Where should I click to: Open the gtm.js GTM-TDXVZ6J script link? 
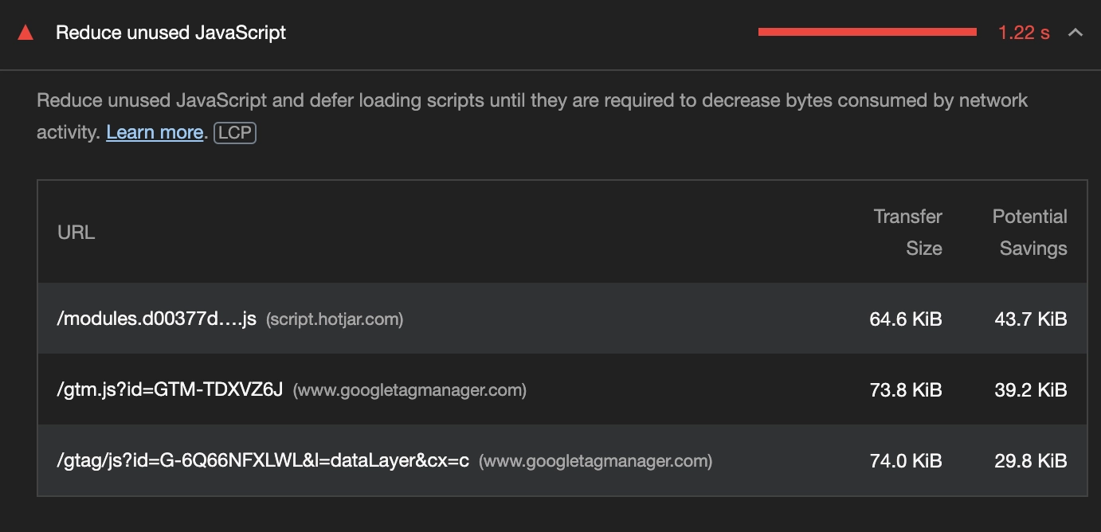(170, 390)
